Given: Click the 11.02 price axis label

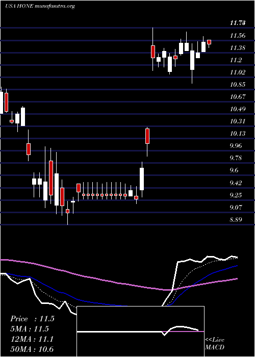Looking at the screenshot, I should pyautogui.click(x=238, y=72).
